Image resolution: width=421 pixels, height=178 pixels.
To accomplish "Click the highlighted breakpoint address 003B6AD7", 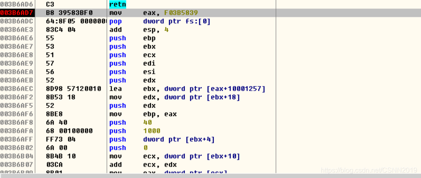I will coord(17,13).
